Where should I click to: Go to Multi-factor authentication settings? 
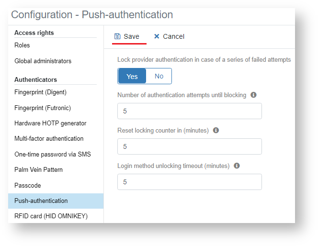coord(49,139)
